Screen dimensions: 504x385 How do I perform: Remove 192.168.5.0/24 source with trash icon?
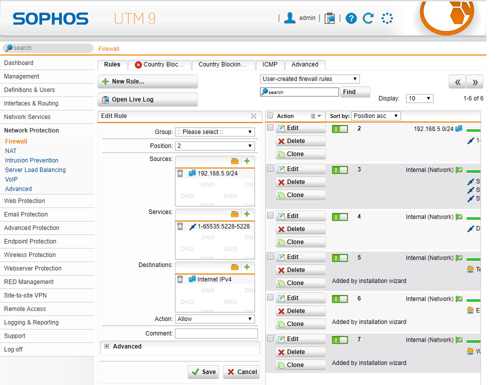pyautogui.click(x=180, y=173)
